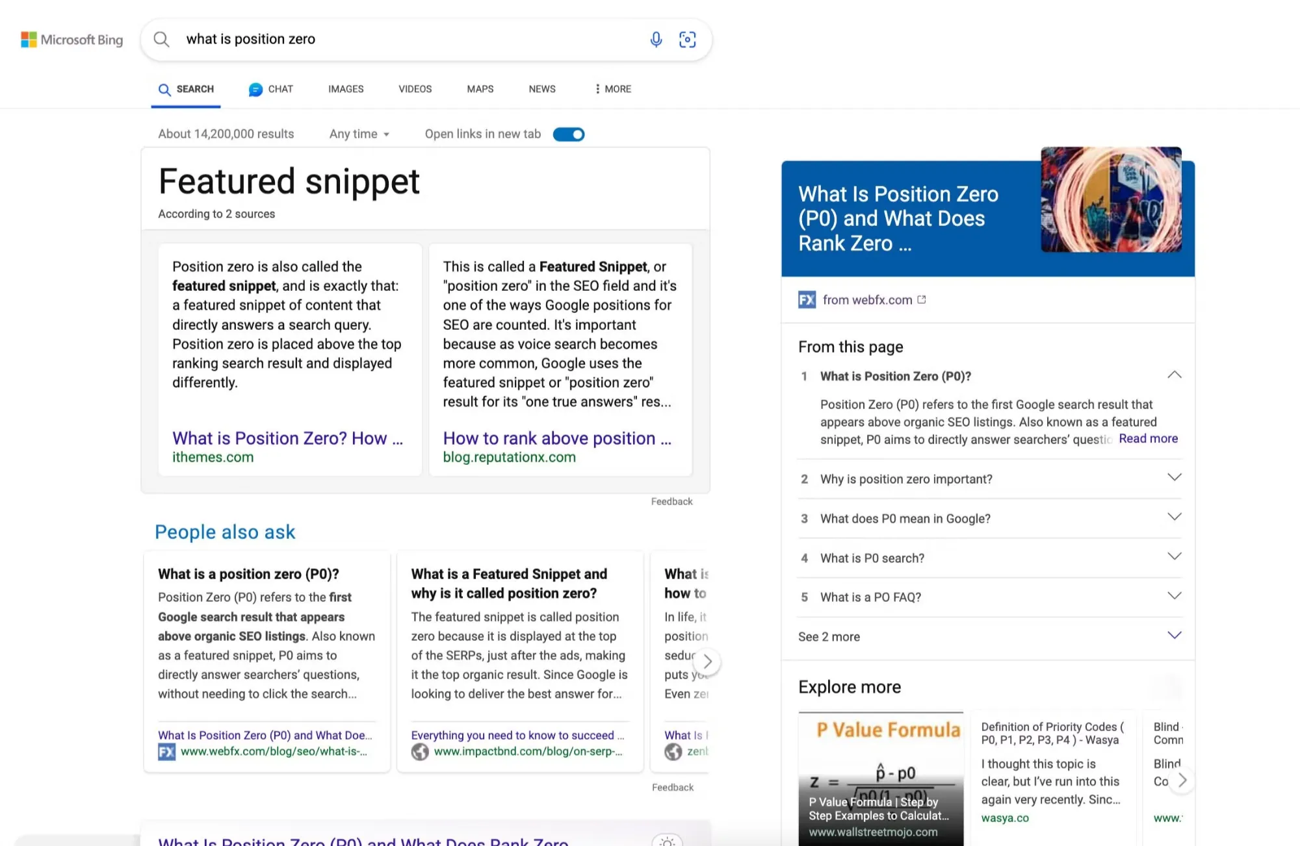Switch to the Videos tab
1300x846 pixels.
[415, 89]
